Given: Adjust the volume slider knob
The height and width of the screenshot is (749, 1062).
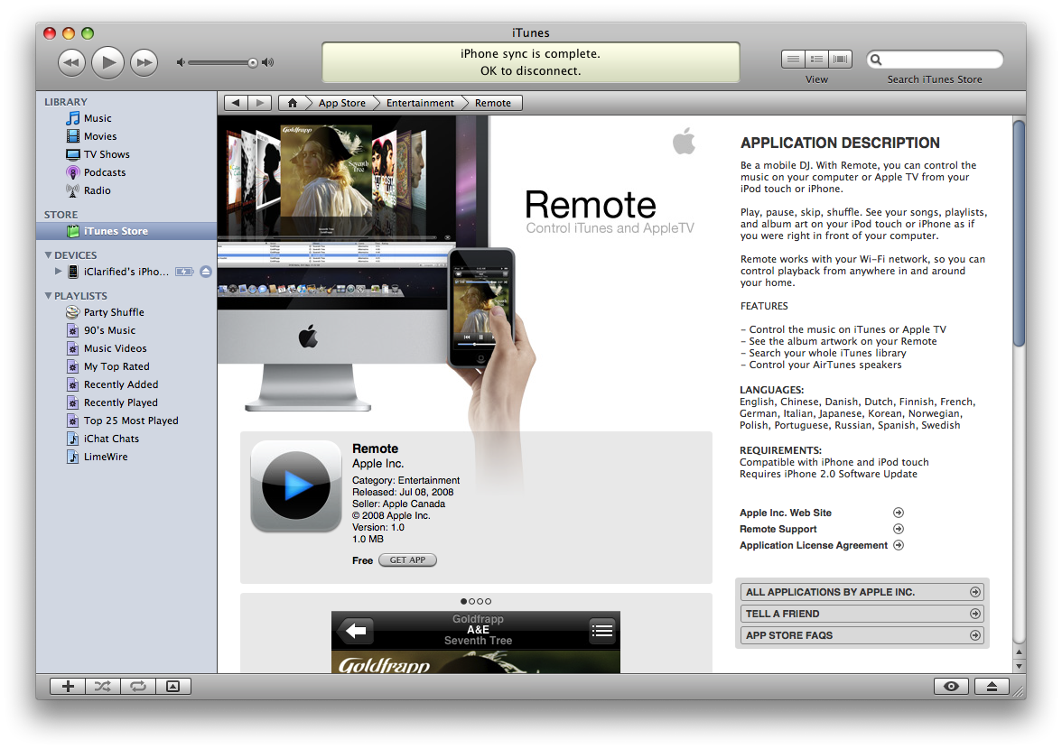Looking at the screenshot, I should 253,63.
